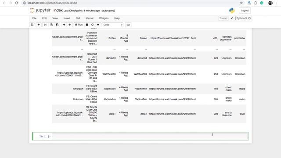The width and height of the screenshot is (281, 158).
Task: Click the price cell 420
Action: pos(216,58)
